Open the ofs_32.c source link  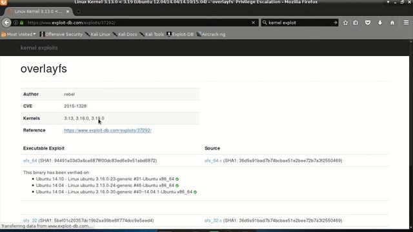click(x=213, y=220)
